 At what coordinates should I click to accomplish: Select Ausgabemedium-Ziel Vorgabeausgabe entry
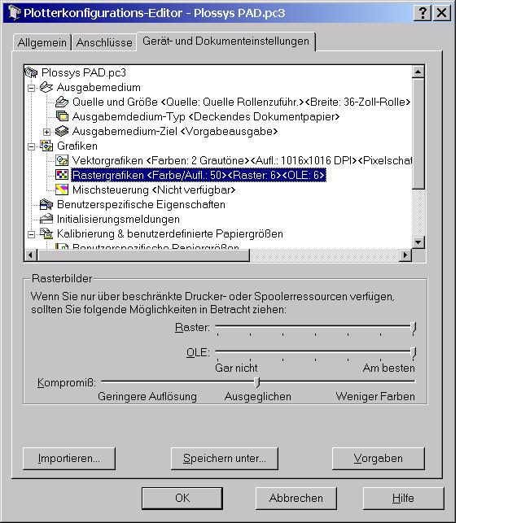click(x=175, y=132)
